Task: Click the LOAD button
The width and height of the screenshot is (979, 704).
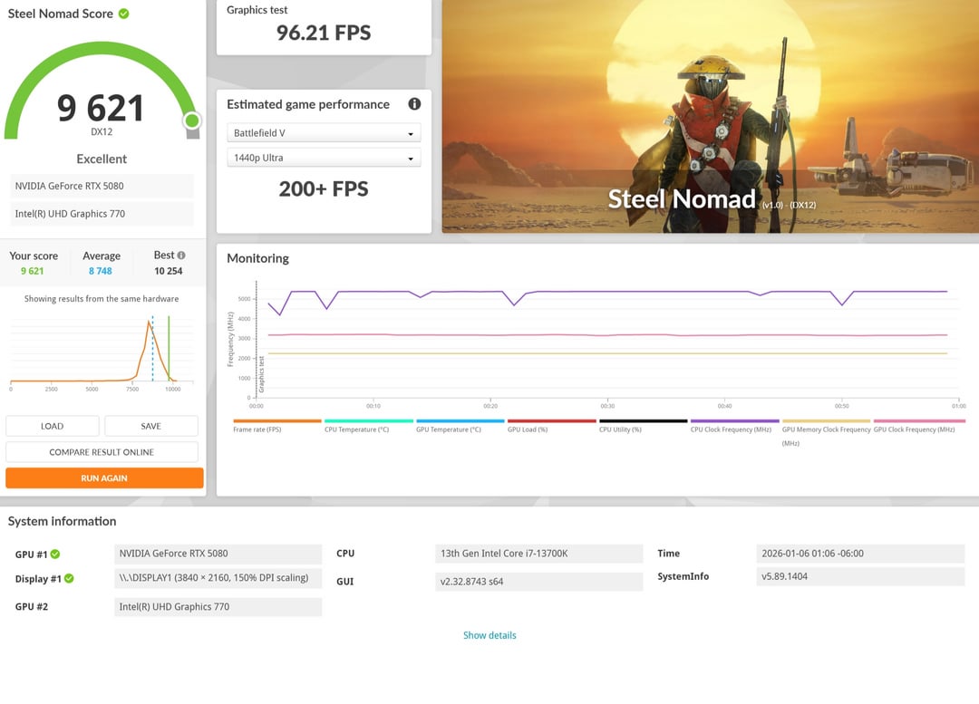Action: click(x=53, y=426)
